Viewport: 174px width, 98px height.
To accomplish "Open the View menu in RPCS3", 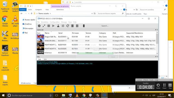I will [70, 22].
